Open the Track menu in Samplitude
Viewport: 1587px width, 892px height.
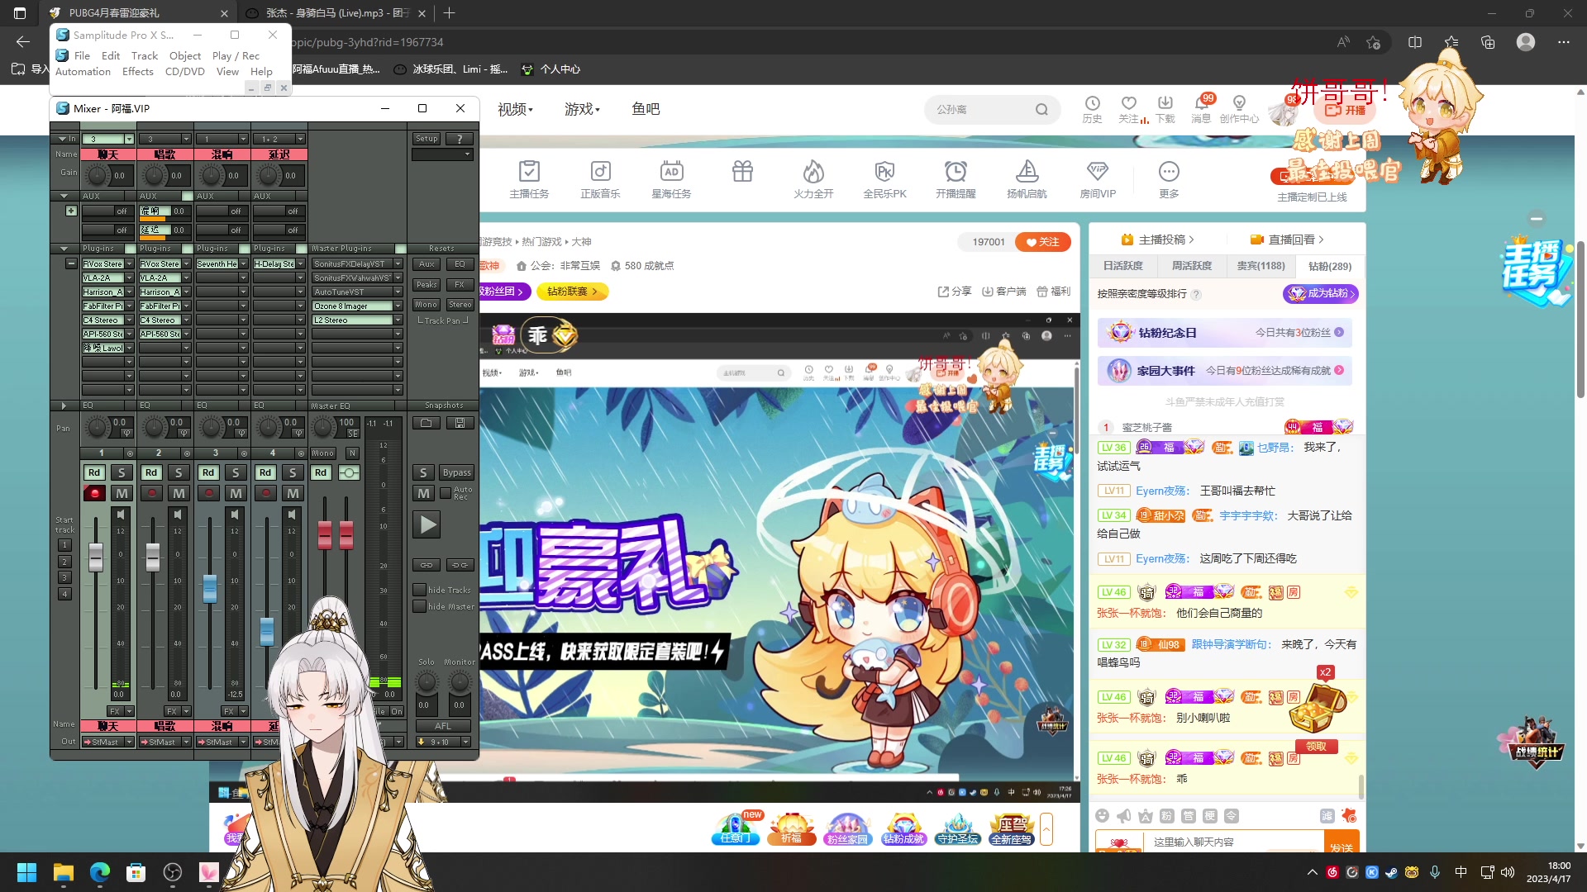point(145,55)
